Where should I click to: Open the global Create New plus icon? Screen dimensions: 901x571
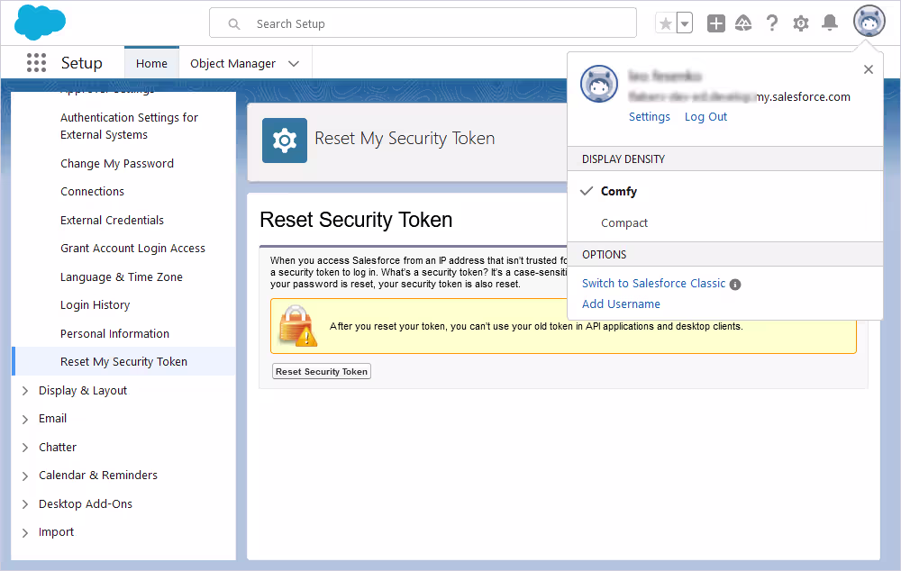(715, 23)
